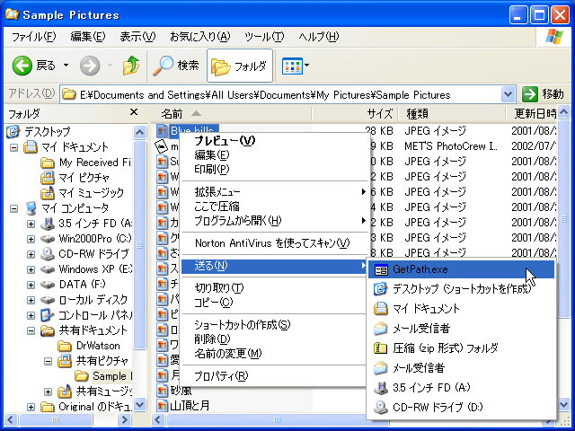The height and width of the screenshot is (431, 575).
Task: Collapse the マイ コンピュータ tree node
Action: (13, 208)
